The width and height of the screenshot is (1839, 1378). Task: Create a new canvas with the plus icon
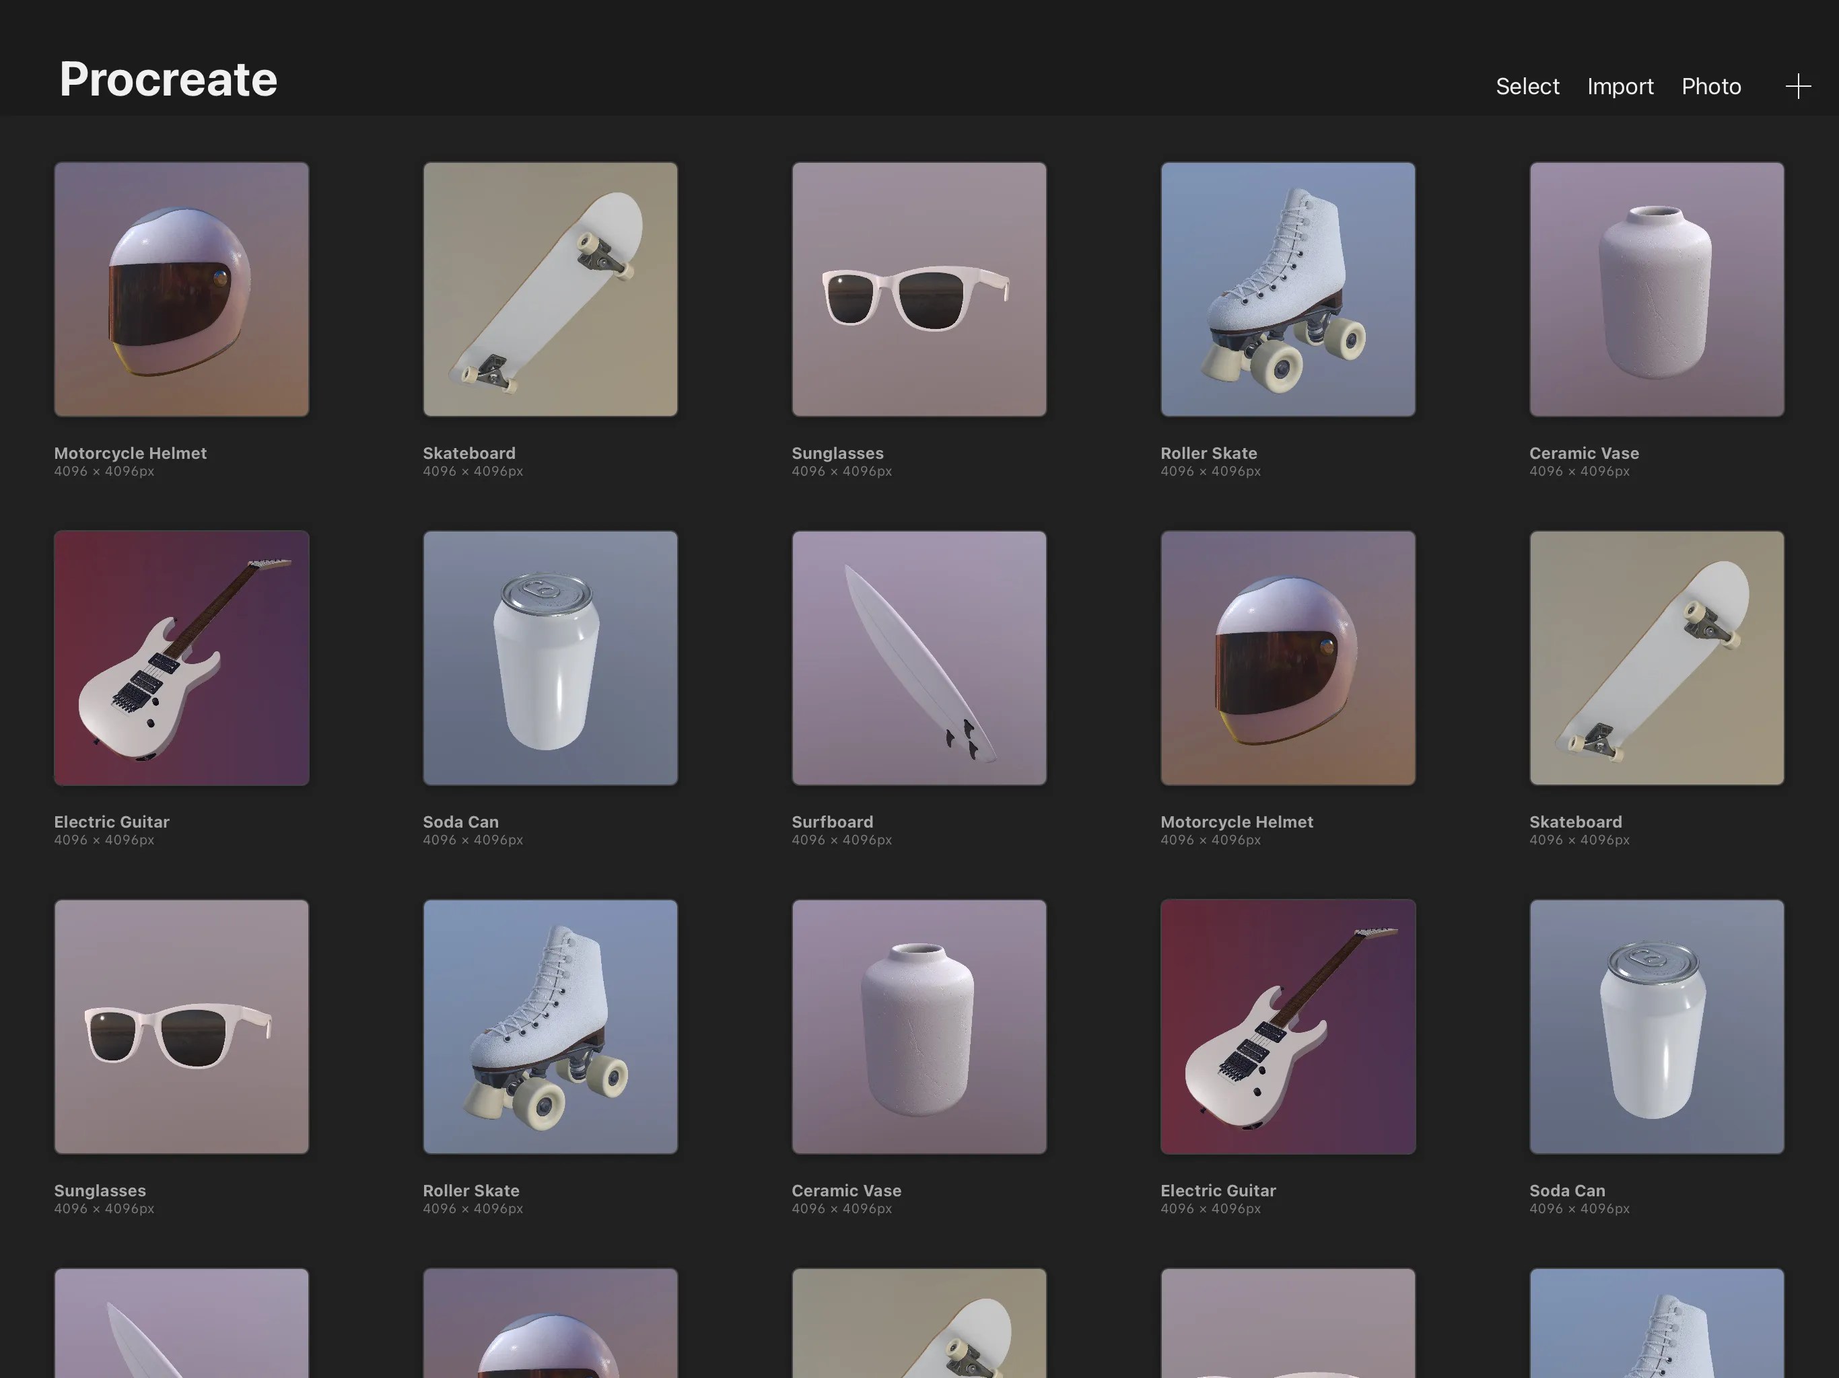pos(1796,85)
